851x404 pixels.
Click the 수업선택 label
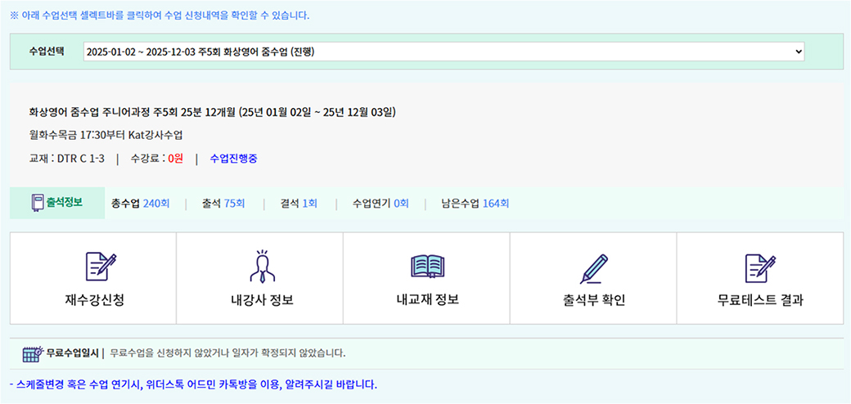coord(47,51)
